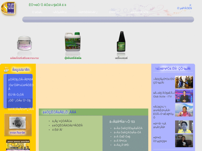Click the S-CLASS logo
Viewport: 202px width, 151px height.
(x=8, y=8)
